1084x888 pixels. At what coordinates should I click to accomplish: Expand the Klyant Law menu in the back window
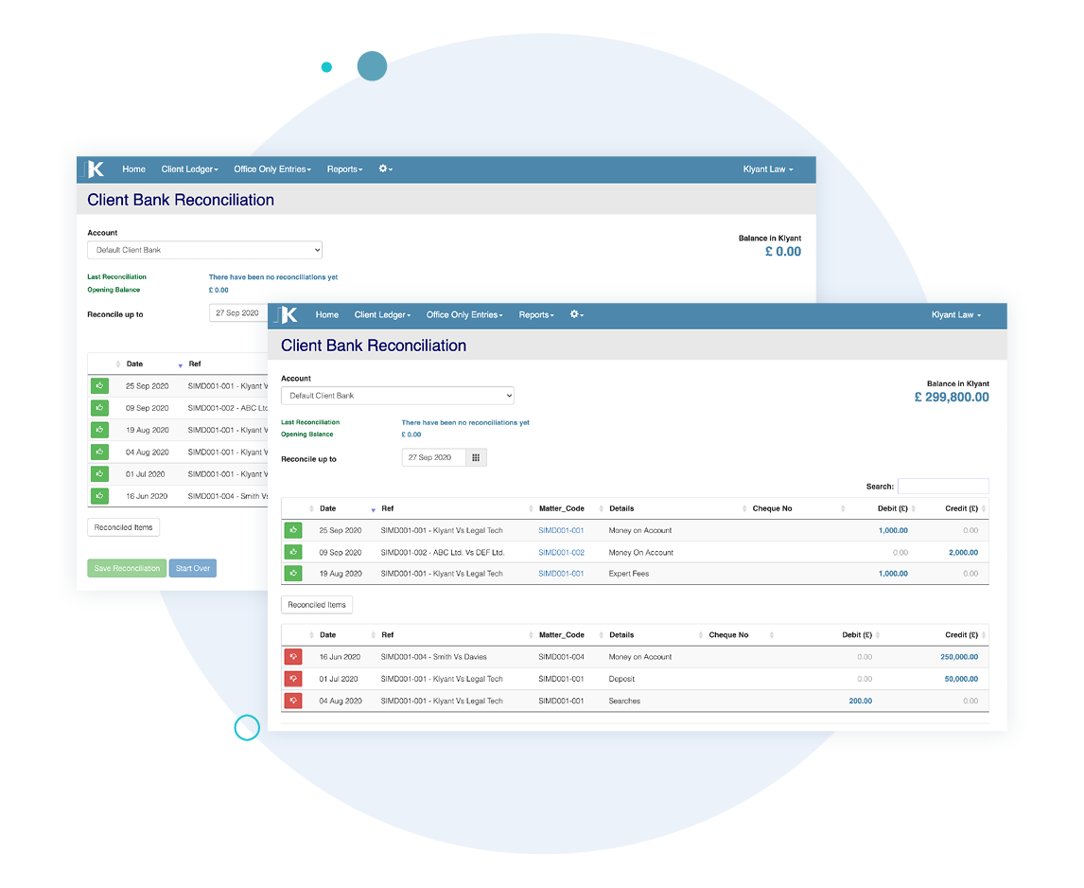[767, 169]
